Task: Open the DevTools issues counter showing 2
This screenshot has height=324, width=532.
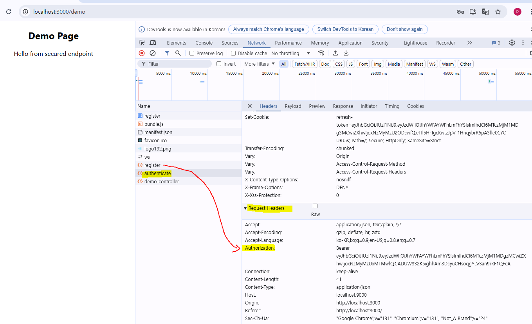Action: pos(496,43)
